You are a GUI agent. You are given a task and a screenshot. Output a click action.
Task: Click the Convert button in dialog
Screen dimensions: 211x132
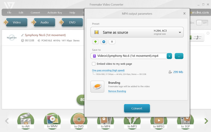coord(137,108)
